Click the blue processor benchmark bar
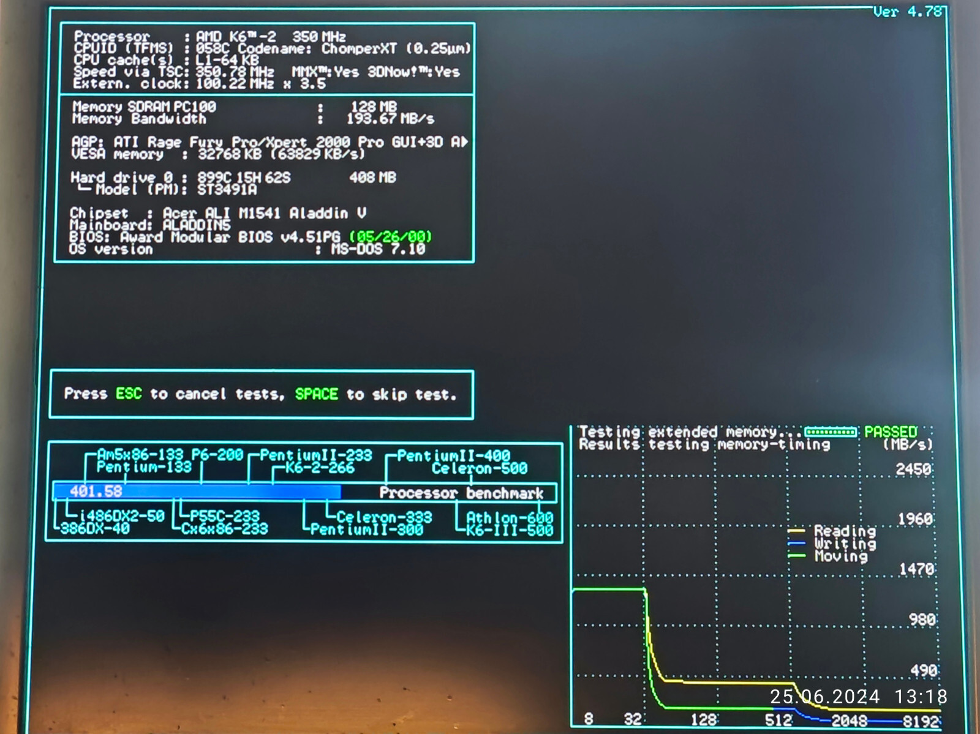980x734 pixels. (197, 492)
